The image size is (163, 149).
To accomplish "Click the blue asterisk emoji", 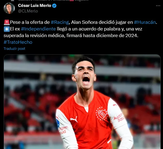I will tap(7, 29).
